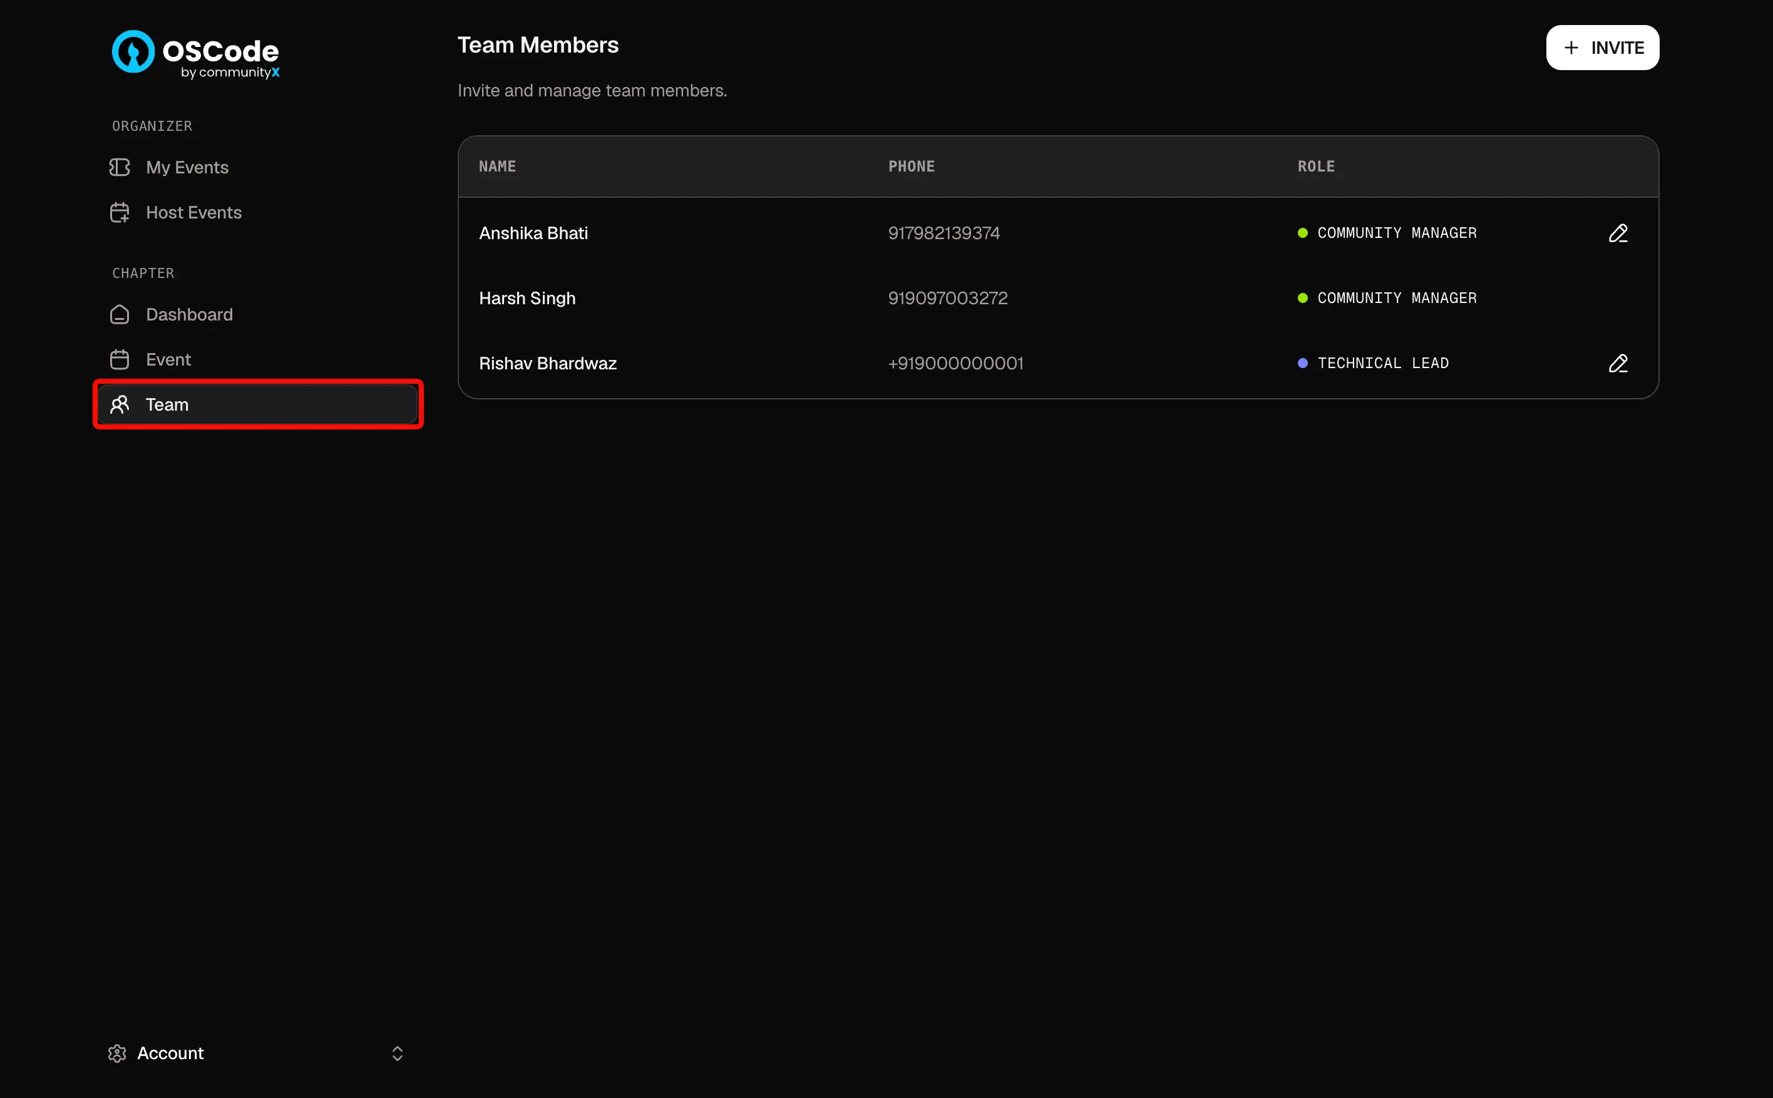Viewport: 1773px width, 1098px height.
Task: Click the My Events ticket icon
Action: tap(120, 168)
